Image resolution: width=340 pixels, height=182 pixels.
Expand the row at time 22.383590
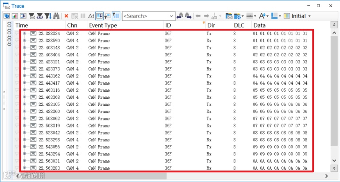click(24, 40)
